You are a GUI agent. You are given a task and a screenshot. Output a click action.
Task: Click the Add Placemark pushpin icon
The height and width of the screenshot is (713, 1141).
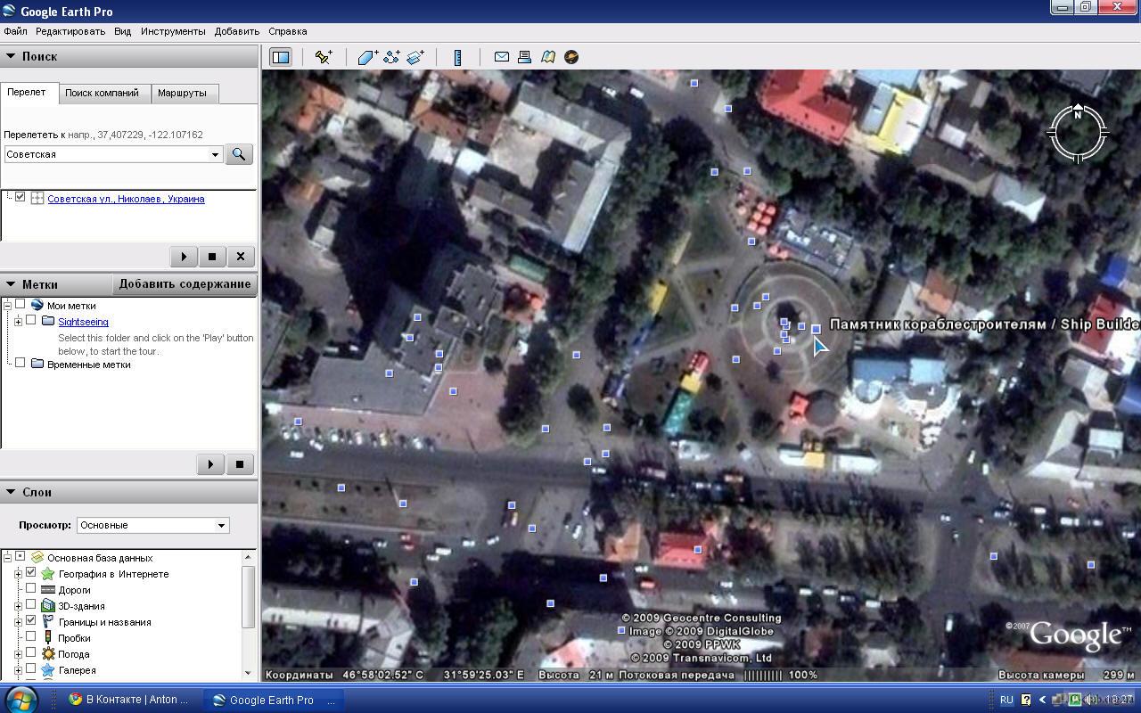click(324, 57)
